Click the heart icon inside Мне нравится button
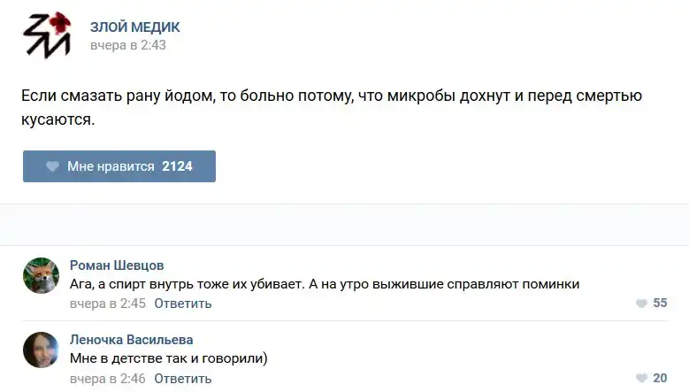The image size is (689, 392). 52,166
